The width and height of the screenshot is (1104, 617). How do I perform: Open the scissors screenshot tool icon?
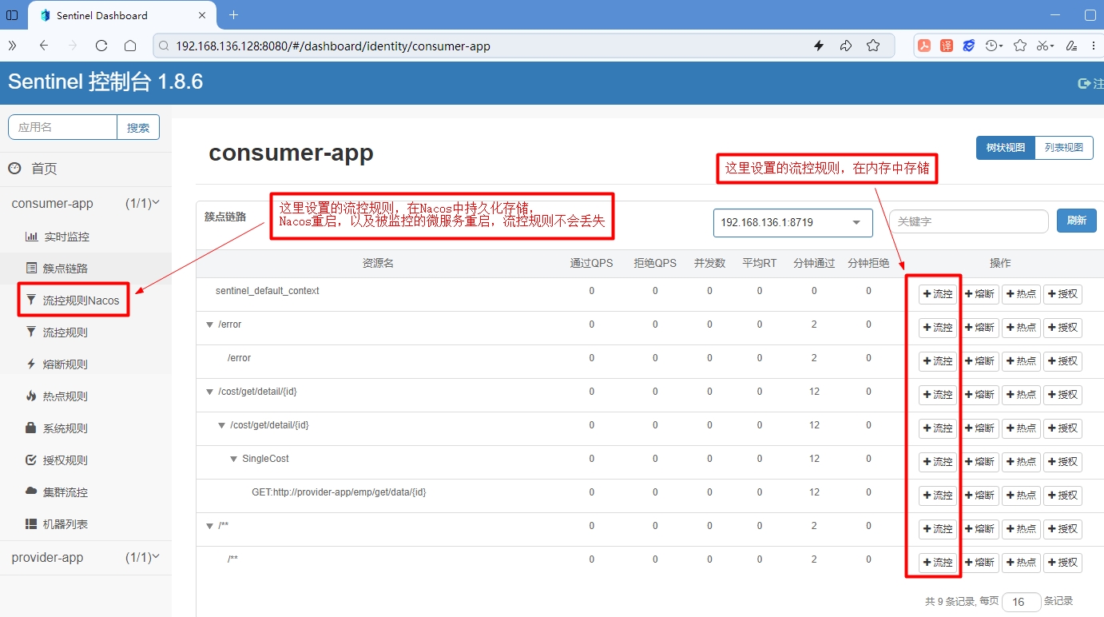point(1045,46)
